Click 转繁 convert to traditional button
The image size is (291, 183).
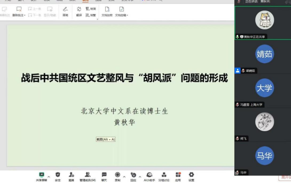tap(91, 15)
